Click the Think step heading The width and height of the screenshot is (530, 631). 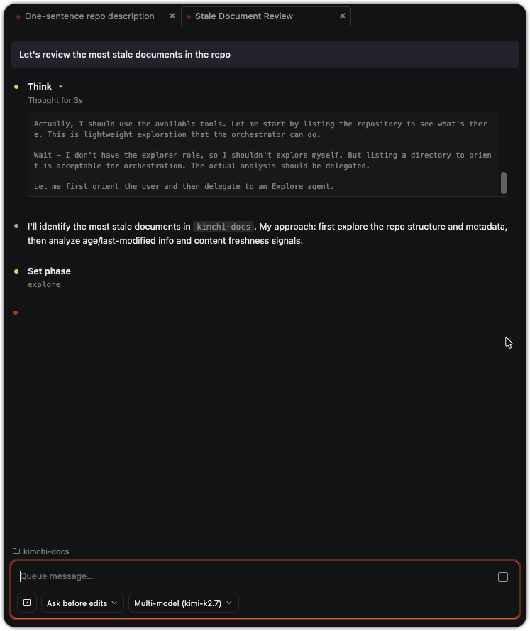tap(40, 87)
